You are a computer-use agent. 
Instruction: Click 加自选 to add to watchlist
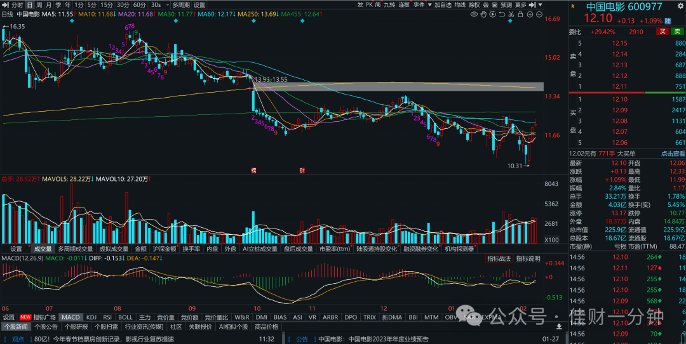click(443, 5)
